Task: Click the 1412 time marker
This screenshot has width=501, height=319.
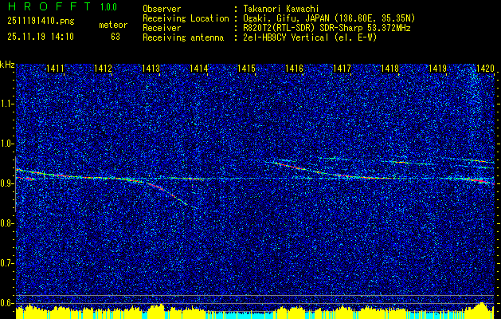Action: click(103, 69)
